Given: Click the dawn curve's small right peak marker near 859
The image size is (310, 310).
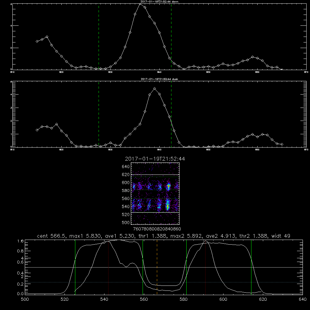Looking at the screenshot, I should (252, 57).
